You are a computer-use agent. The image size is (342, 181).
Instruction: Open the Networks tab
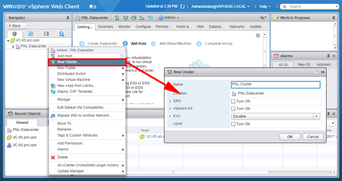237,27
